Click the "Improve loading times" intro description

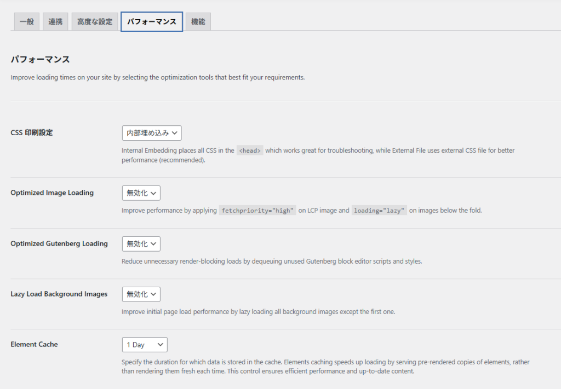point(158,78)
